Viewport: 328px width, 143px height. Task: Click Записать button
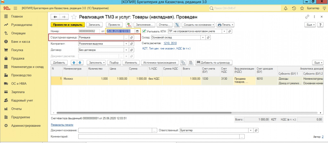pyautogui.click(x=94, y=25)
